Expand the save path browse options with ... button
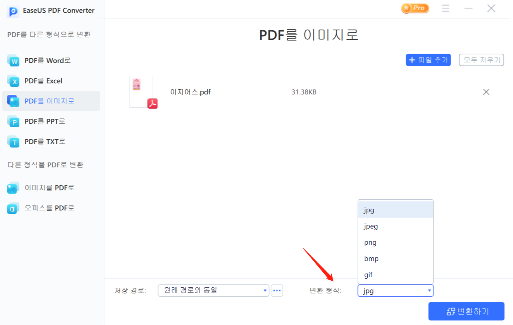The height and width of the screenshot is (325, 513). [277, 291]
